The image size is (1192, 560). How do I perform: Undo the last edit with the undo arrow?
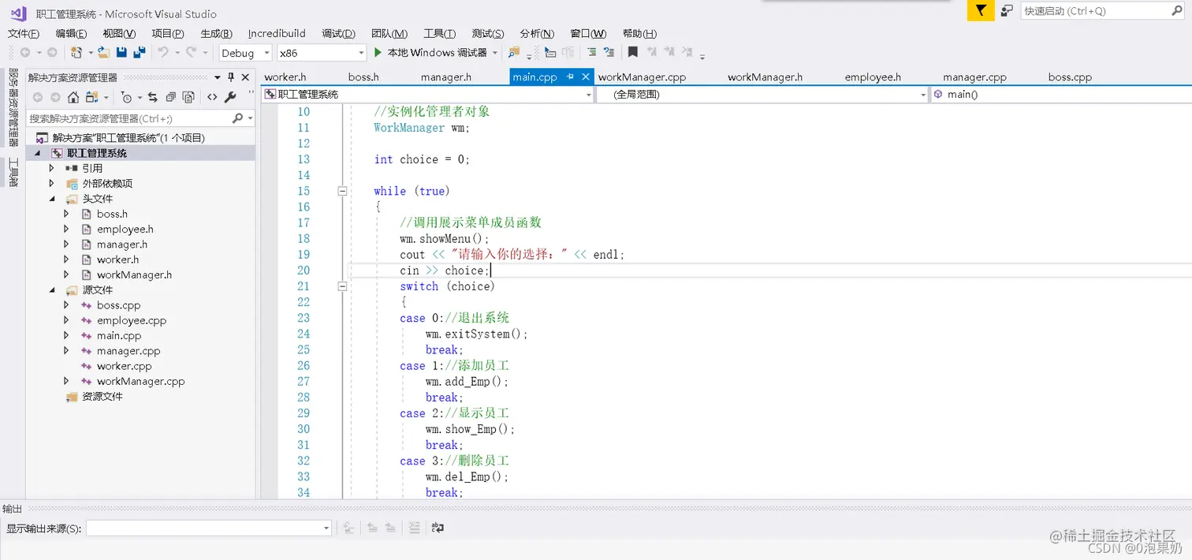tap(163, 52)
